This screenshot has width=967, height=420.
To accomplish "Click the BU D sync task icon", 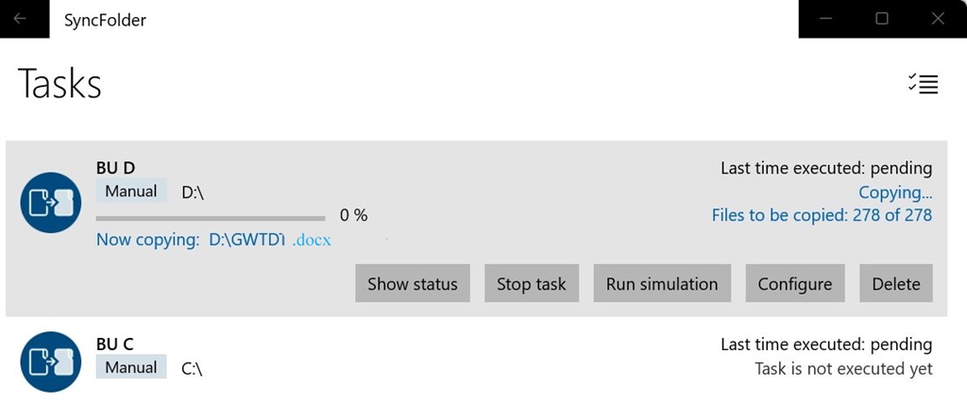I will click(51, 202).
